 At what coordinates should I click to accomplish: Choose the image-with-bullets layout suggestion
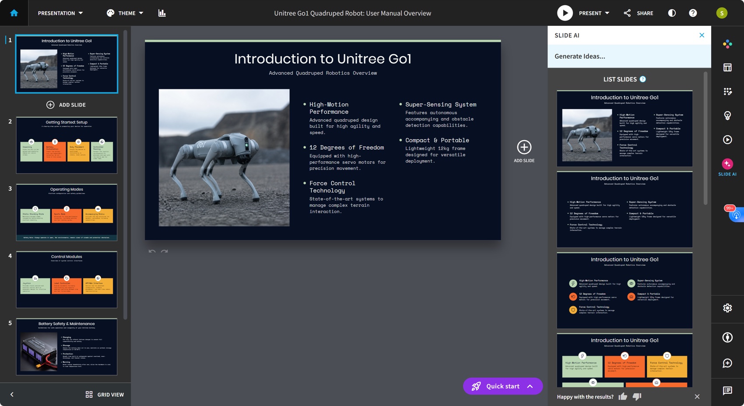point(625,128)
